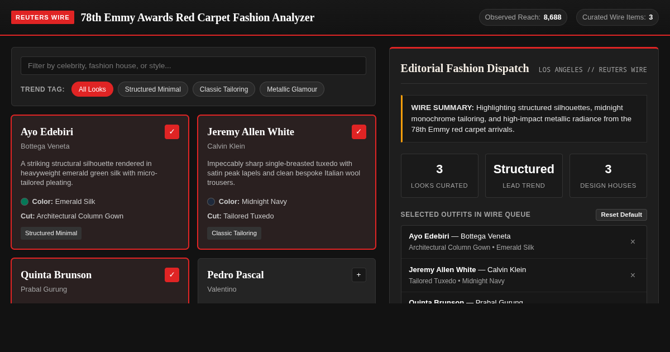Screen dimensions: 670x352
Task: Select the All Looks trend tag
Action: point(92,89)
